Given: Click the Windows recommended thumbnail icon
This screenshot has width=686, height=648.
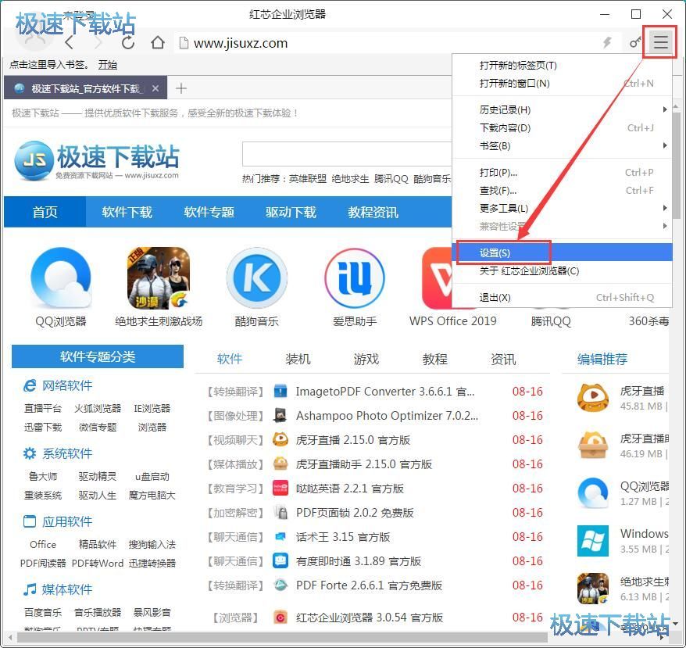Looking at the screenshot, I should [593, 541].
